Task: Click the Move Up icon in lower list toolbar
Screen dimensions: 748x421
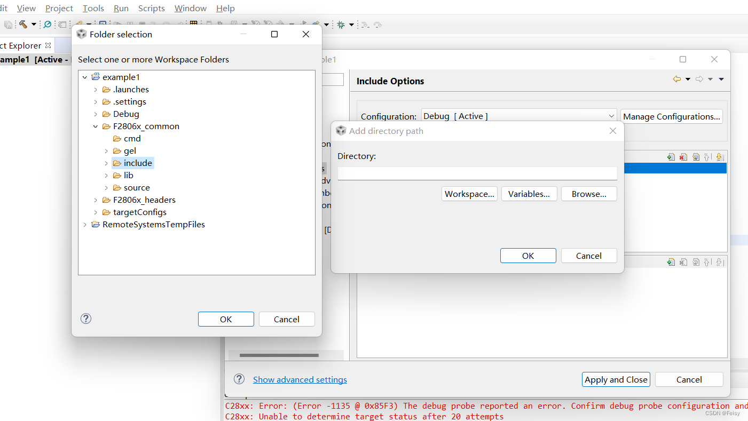Action: [x=707, y=262]
